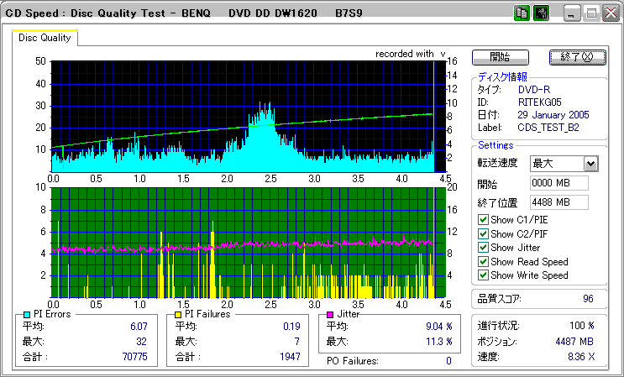Click the yellow PI Failures color box
The width and height of the screenshot is (624, 377).
pos(179,314)
